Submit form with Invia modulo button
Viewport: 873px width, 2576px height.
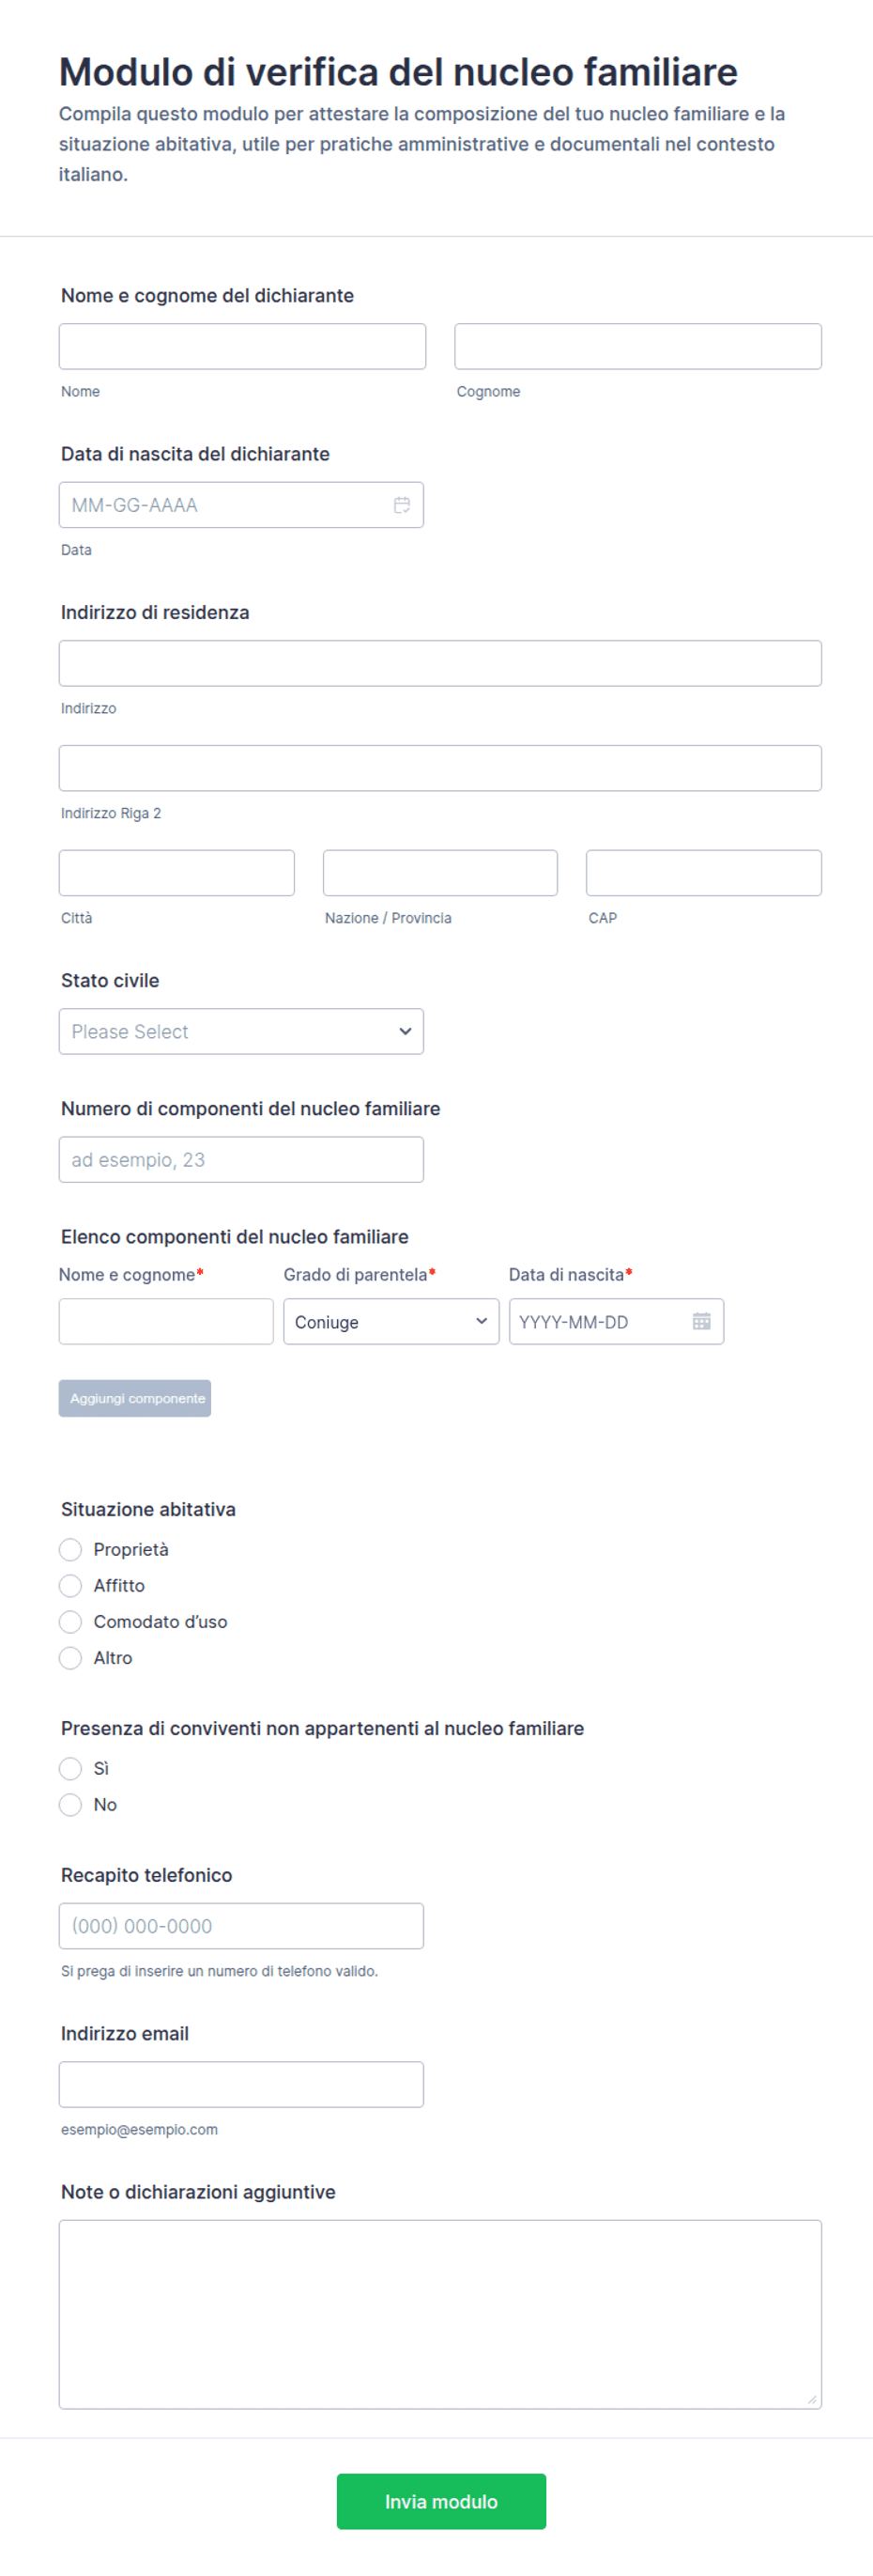[x=440, y=2501]
